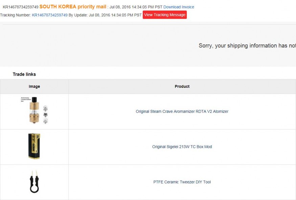Open the Original Sigelei 213W TC Box Mod link
The image size is (296, 200).
tap(182, 147)
